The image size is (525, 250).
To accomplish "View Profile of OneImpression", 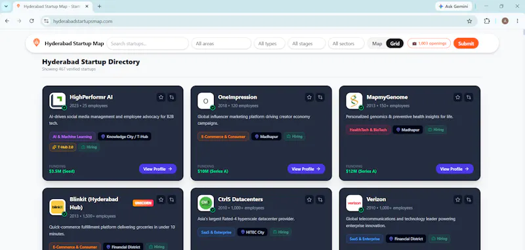I will [x=306, y=169].
